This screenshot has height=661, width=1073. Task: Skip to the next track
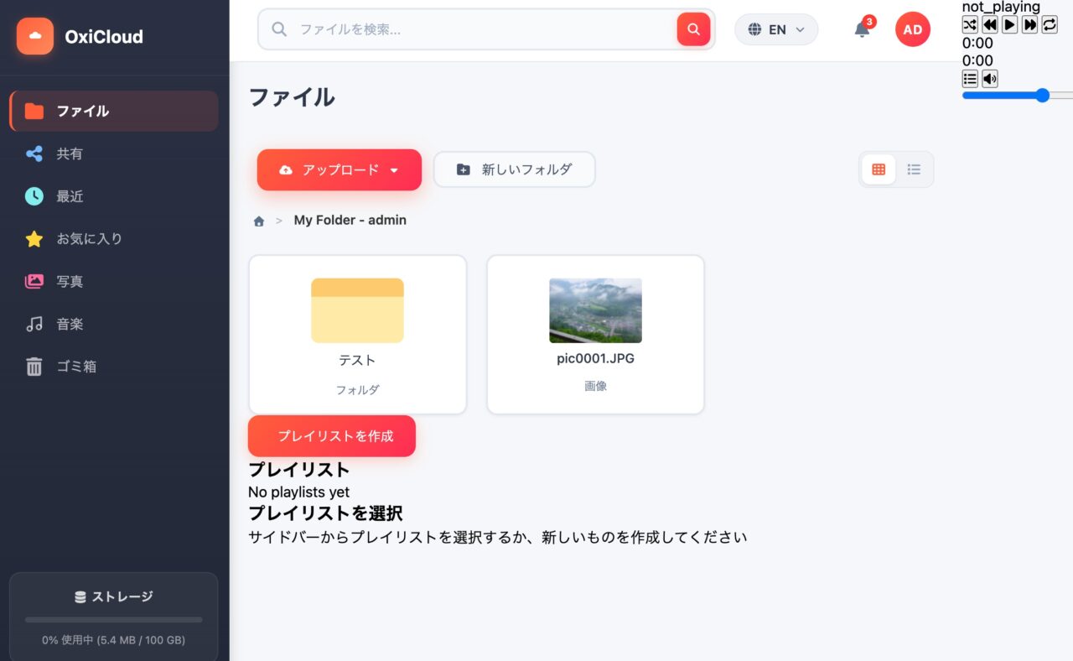[x=1030, y=25]
